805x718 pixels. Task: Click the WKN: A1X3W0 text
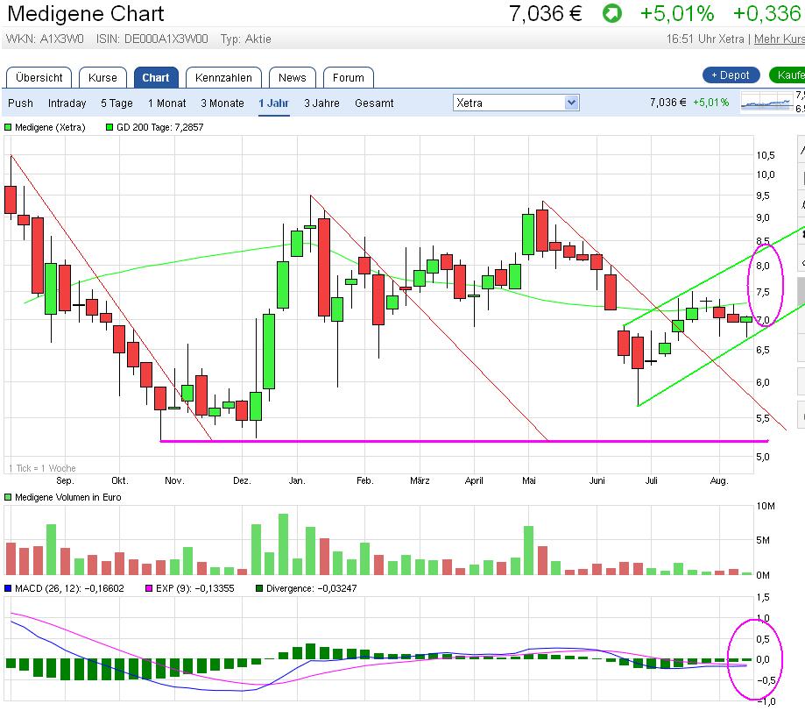tap(45, 39)
